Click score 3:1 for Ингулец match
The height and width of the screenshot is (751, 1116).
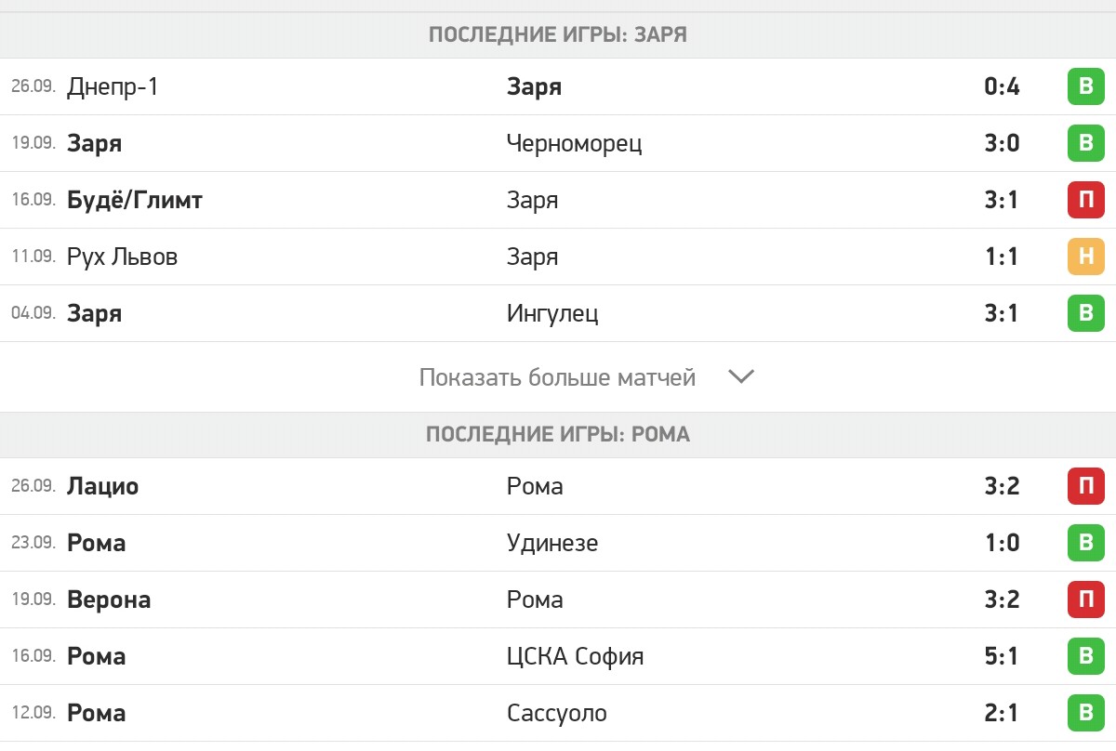click(1002, 314)
